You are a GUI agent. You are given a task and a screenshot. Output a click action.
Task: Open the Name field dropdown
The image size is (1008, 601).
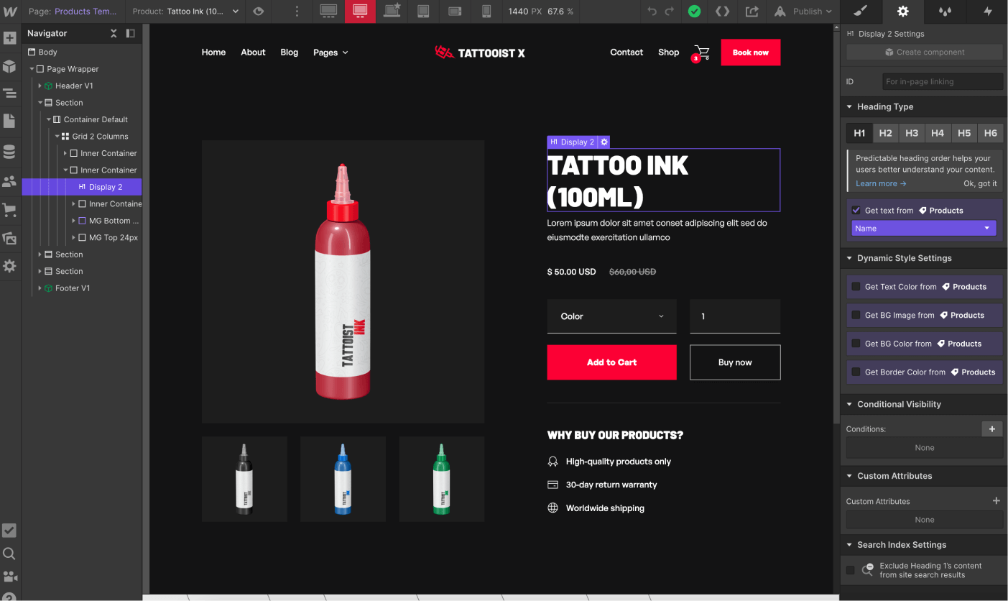point(923,228)
